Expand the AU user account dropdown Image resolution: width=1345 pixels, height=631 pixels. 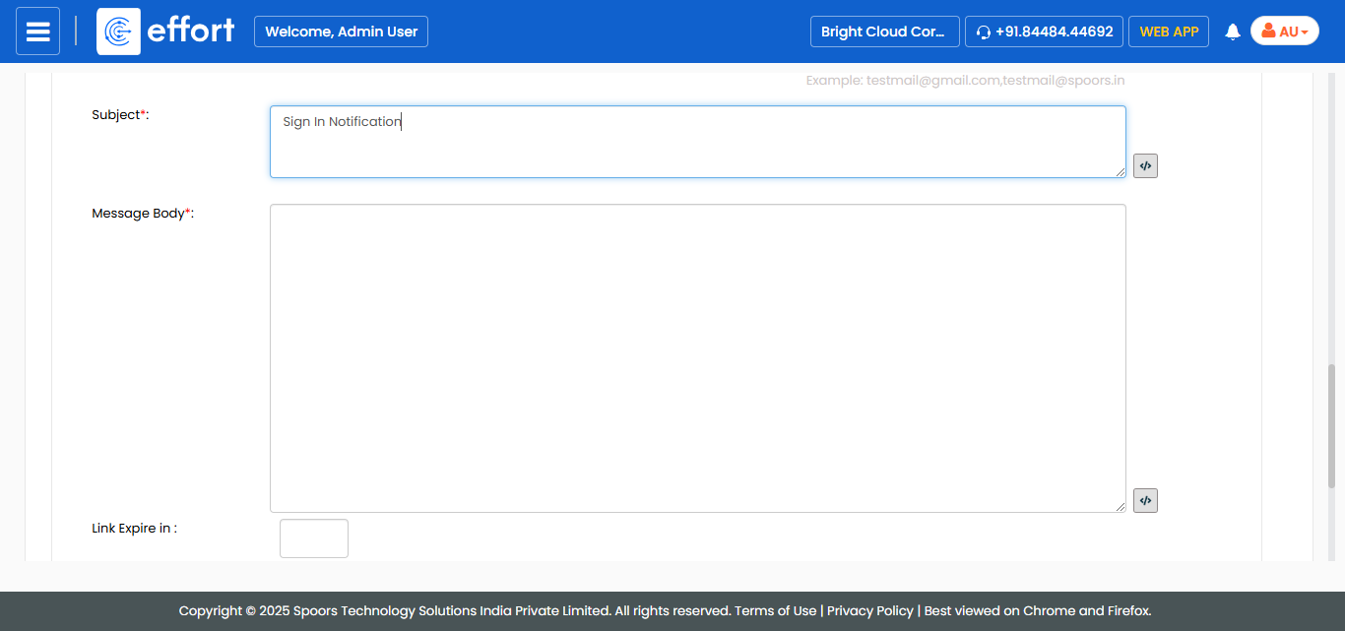tap(1284, 32)
